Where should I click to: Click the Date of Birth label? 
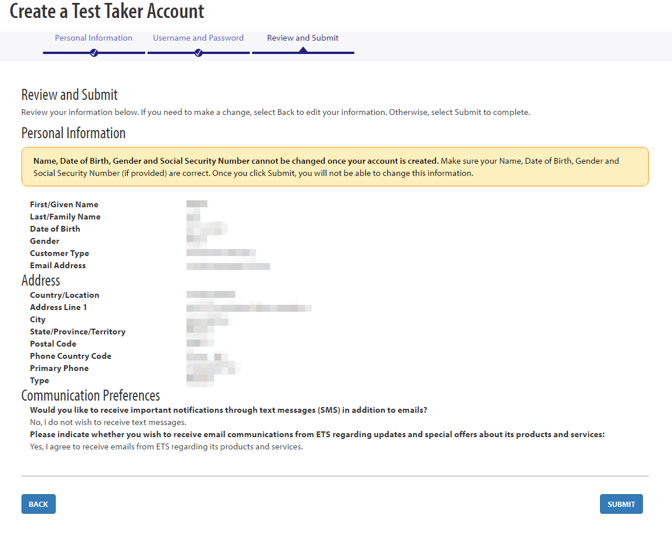[x=55, y=229]
